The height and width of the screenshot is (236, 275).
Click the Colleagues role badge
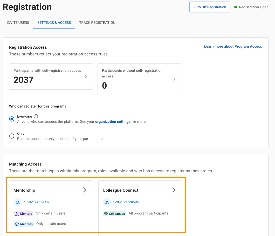tap(114, 214)
